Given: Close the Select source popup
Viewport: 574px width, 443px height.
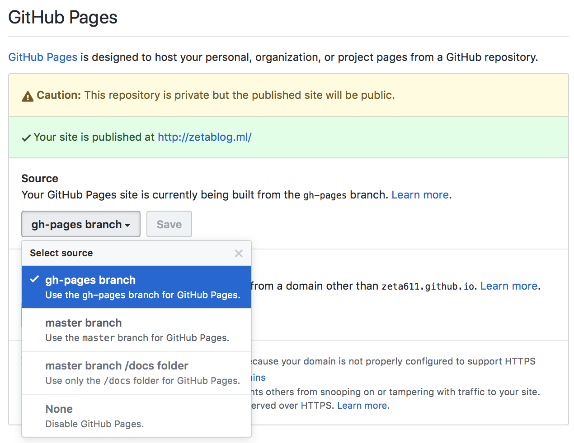Looking at the screenshot, I should tap(239, 254).
